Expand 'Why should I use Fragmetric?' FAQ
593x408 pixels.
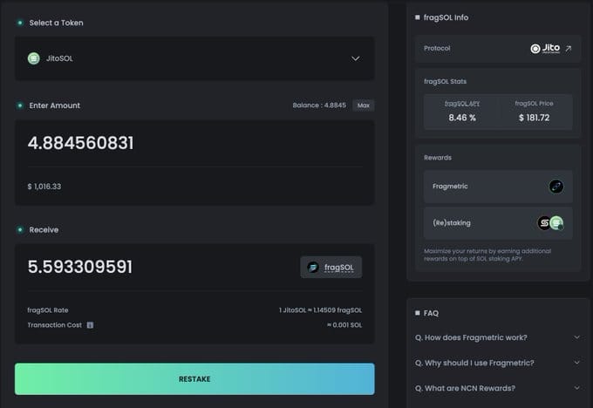pyautogui.click(x=497, y=363)
